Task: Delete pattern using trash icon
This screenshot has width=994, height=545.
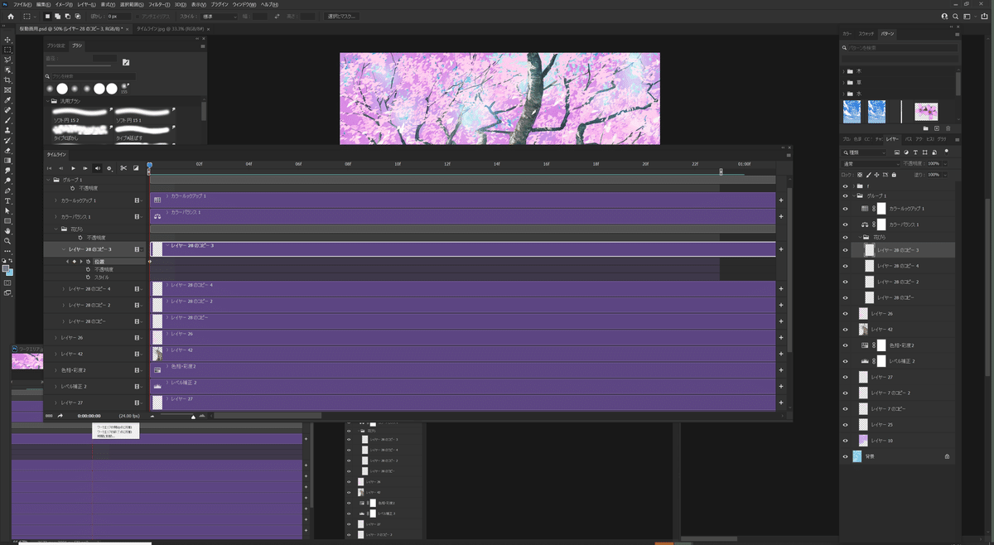Action: [x=948, y=128]
